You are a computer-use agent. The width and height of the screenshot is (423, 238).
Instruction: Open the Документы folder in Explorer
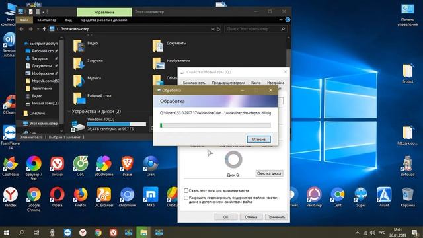pyautogui.click(x=169, y=46)
